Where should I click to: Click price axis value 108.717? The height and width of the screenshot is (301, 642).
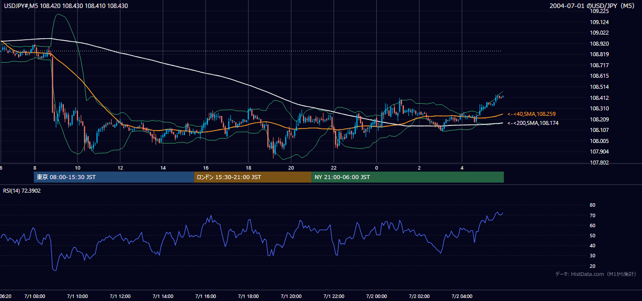pos(599,65)
